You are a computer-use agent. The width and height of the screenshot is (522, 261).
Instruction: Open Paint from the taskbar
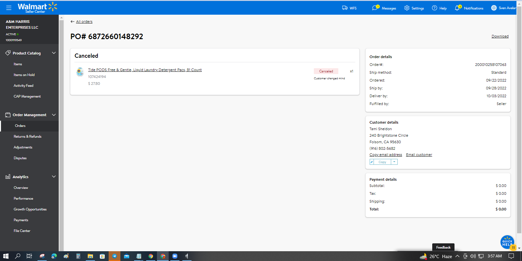tap(66, 256)
